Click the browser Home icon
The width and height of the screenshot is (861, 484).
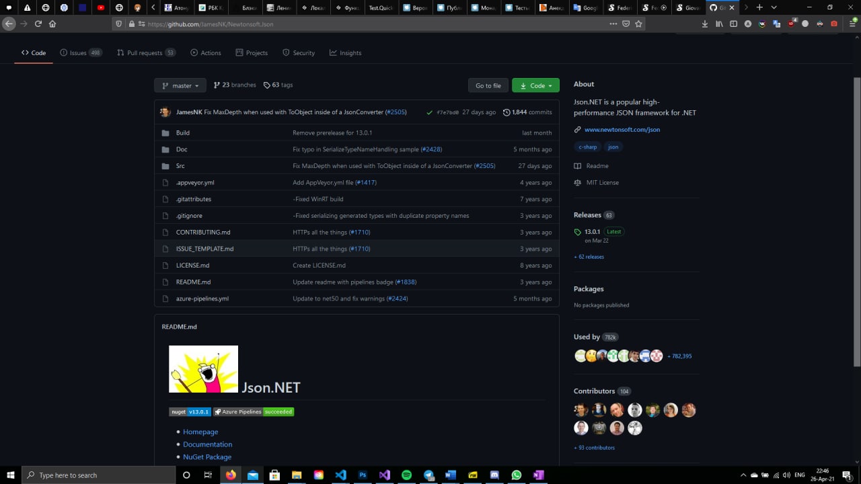52,24
